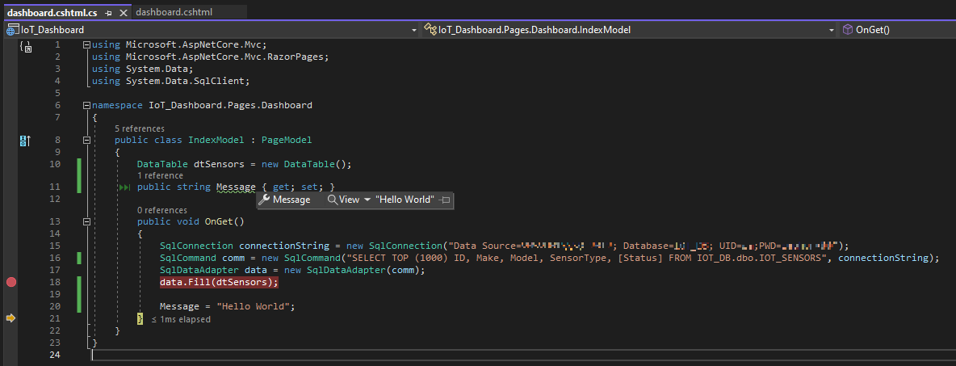Screen dimensions: 956x366
Task: Open the IndexModel type navigation dropdown
Action: 832,29
